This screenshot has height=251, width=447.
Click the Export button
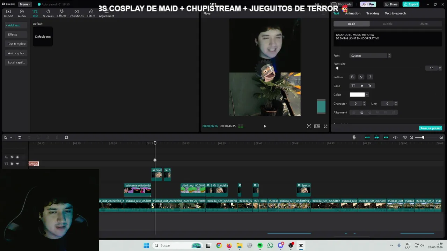click(411, 4)
